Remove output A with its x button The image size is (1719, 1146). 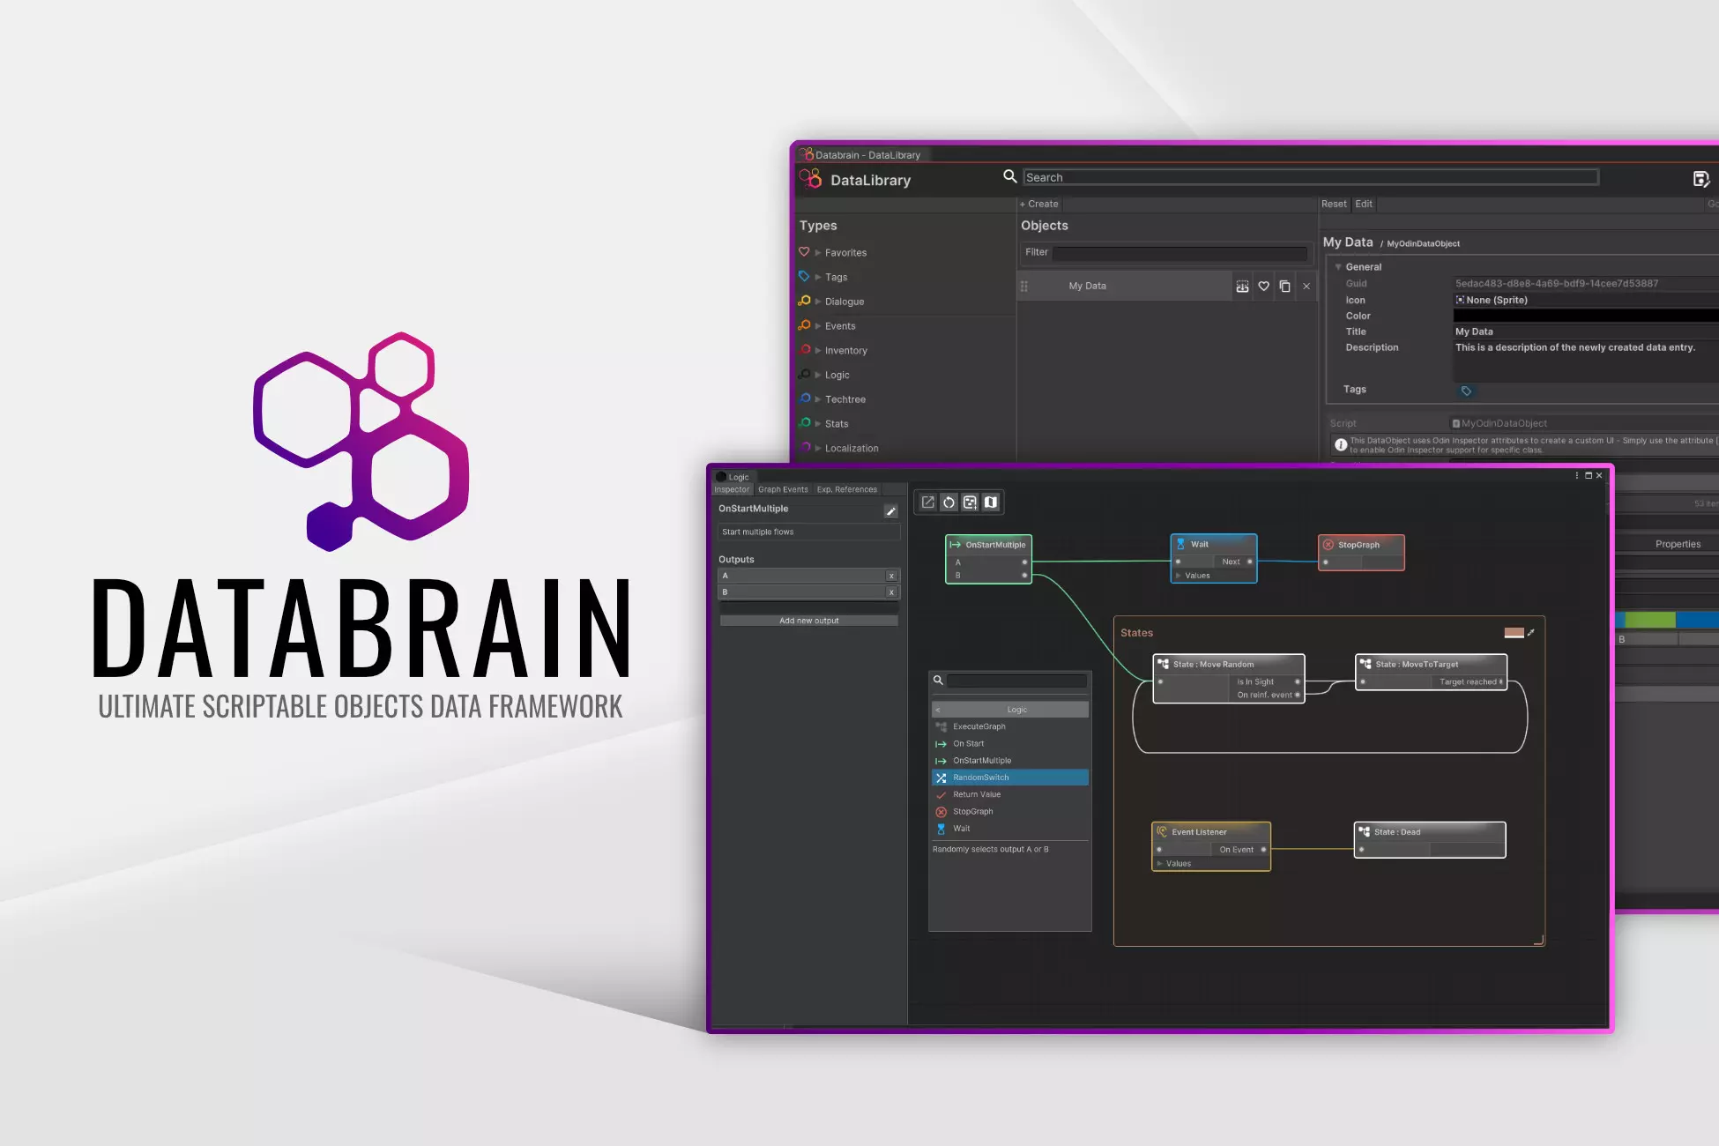(x=891, y=576)
